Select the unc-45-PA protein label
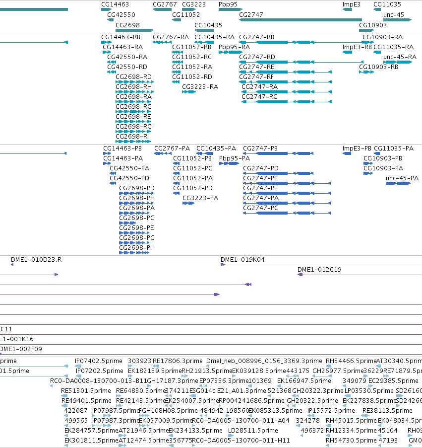The height and width of the screenshot is (448, 422). (402, 178)
